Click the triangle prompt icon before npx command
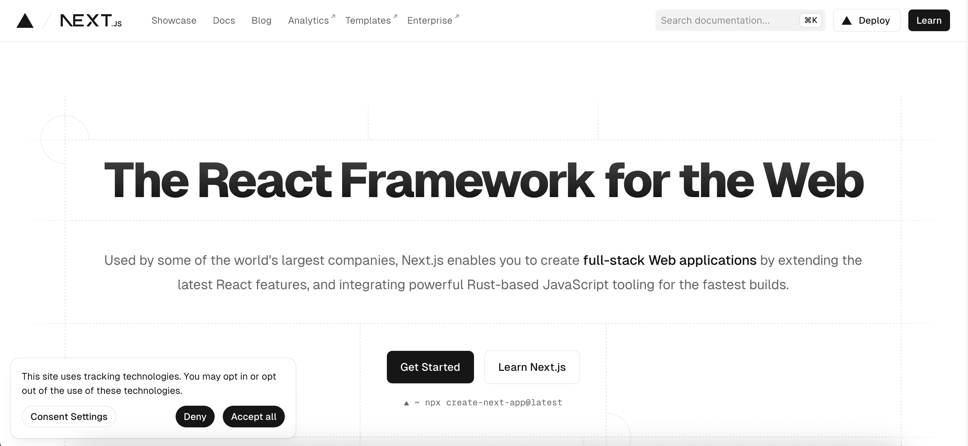Viewport: 968px width, 446px height. tap(406, 402)
